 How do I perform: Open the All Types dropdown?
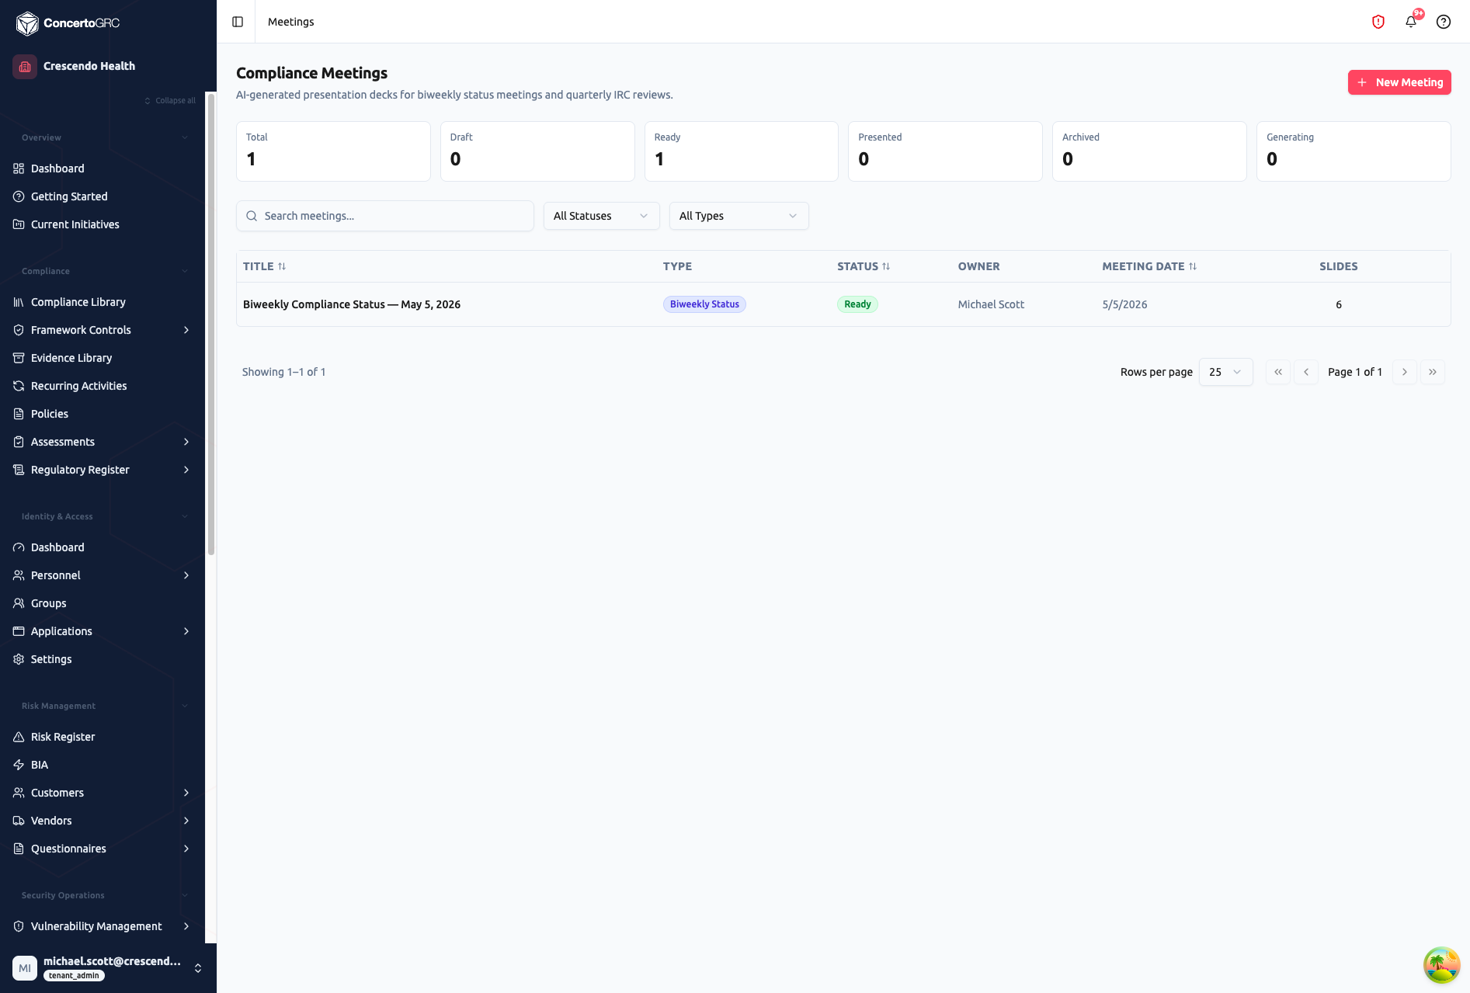(738, 216)
